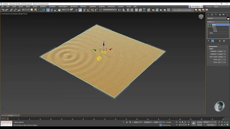The image size is (230, 129).
Task: Toggle the Percent Snap button
Action: point(92,10)
